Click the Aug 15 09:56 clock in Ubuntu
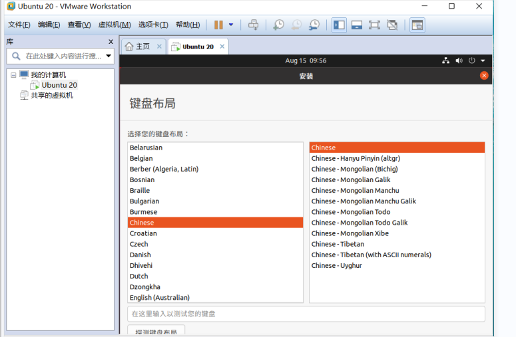Image resolution: width=516 pixels, height=337 pixels. [306, 60]
